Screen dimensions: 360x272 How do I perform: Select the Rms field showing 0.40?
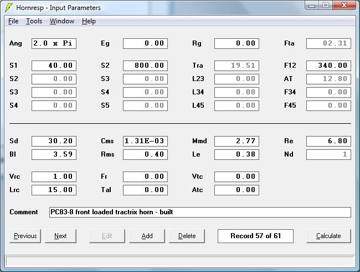[145, 154]
